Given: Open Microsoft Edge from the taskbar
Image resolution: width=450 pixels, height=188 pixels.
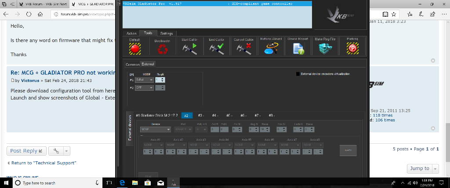Looking at the screenshot, I should 123,183.
